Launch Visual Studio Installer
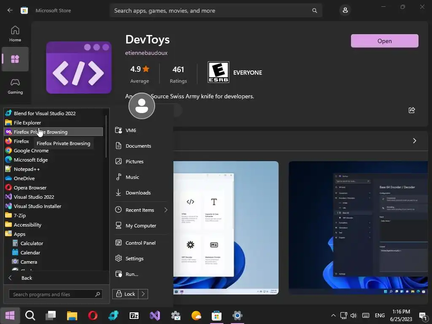 54,206
